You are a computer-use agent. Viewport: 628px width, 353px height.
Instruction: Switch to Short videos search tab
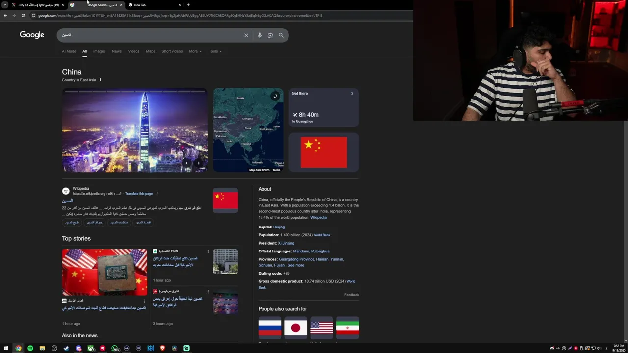pos(172,51)
